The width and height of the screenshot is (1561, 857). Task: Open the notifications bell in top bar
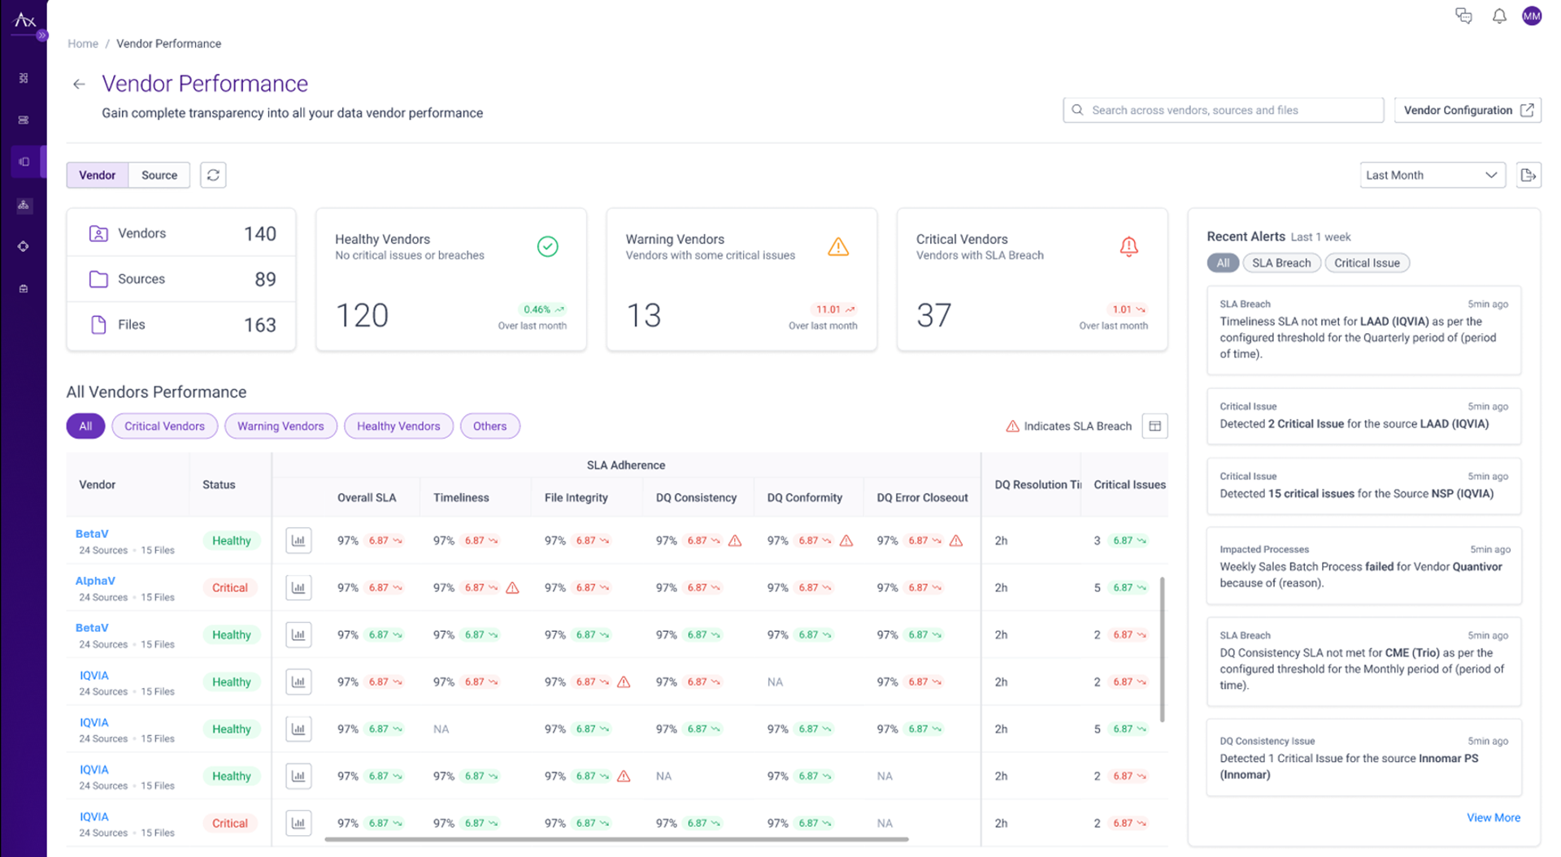(x=1499, y=16)
